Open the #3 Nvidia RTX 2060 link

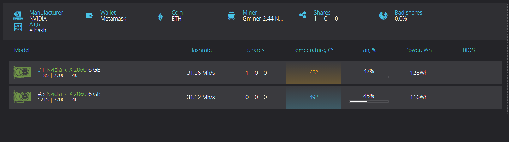click(66, 94)
